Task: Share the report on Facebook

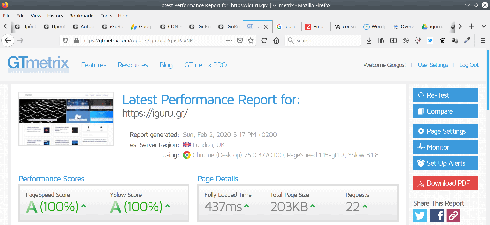Action: tap(437, 216)
